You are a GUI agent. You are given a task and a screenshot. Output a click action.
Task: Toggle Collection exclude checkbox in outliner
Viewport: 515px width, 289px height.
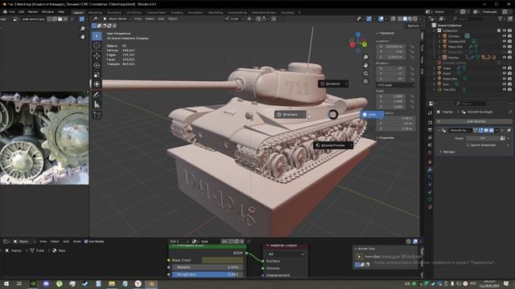[x=499, y=31]
